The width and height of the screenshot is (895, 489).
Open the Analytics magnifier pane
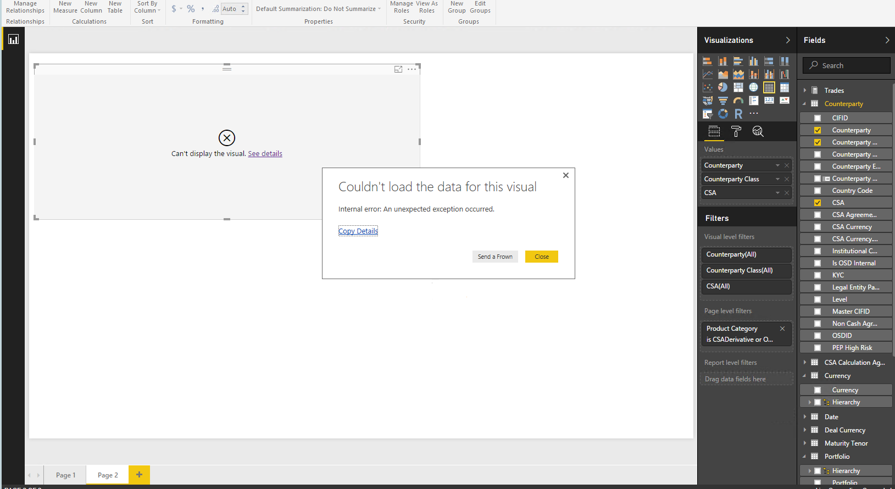point(758,131)
